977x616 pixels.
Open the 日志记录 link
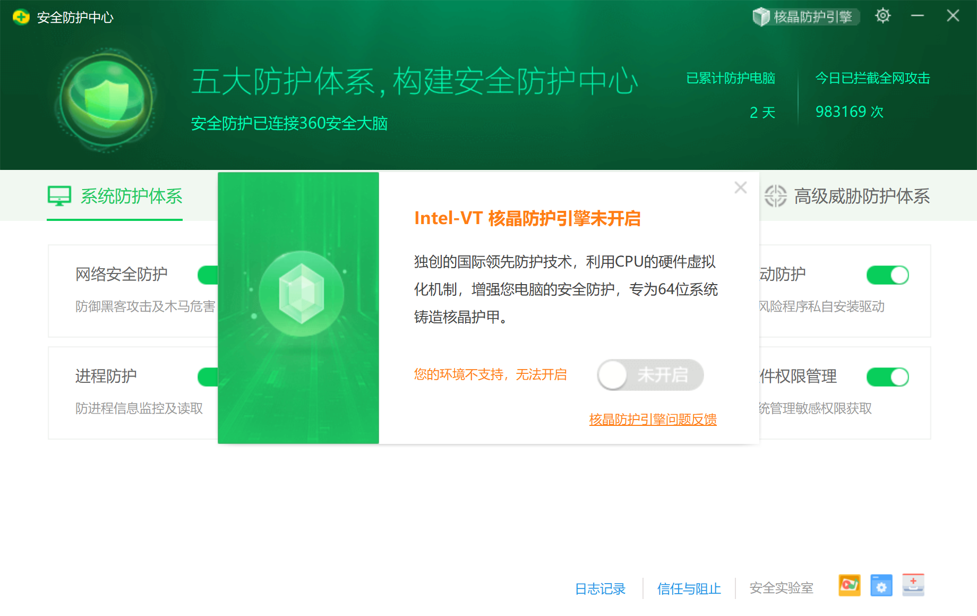coord(601,588)
